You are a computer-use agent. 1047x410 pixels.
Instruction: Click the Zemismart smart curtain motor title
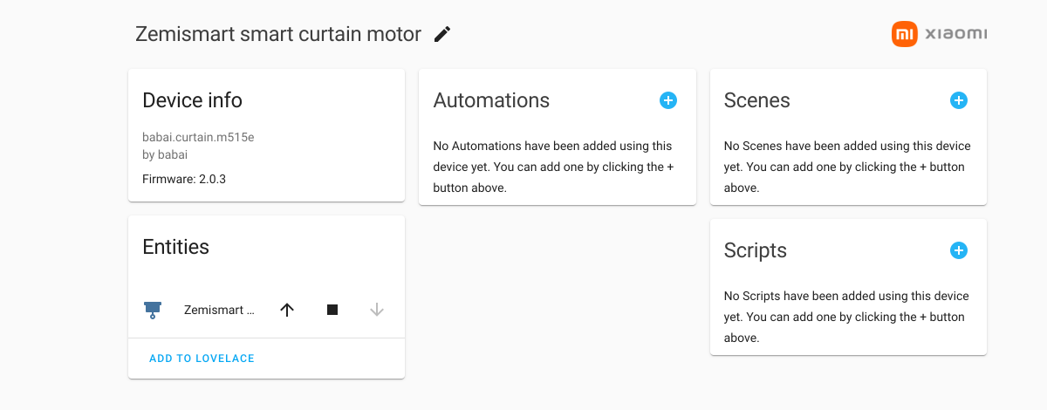click(278, 34)
